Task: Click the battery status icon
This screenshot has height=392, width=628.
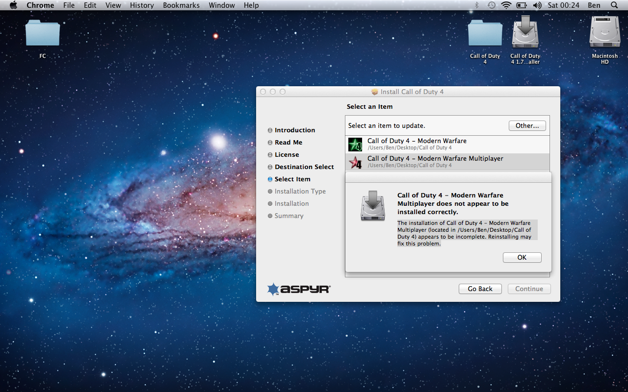Action: click(522, 5)
